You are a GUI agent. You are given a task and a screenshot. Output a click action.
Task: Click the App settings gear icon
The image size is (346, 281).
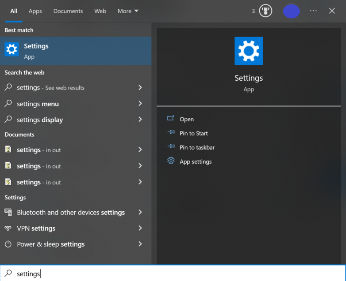[171, 161]
